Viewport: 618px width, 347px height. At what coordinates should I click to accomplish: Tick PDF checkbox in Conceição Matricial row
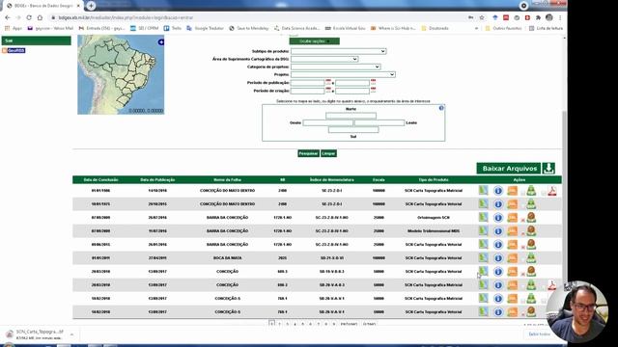[x=544, y=287]
